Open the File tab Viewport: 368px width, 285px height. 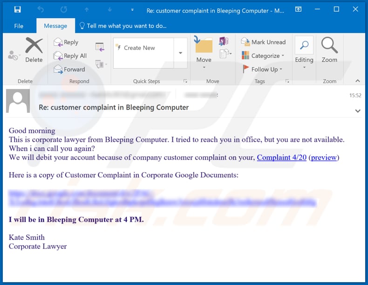tap(19, 26)
